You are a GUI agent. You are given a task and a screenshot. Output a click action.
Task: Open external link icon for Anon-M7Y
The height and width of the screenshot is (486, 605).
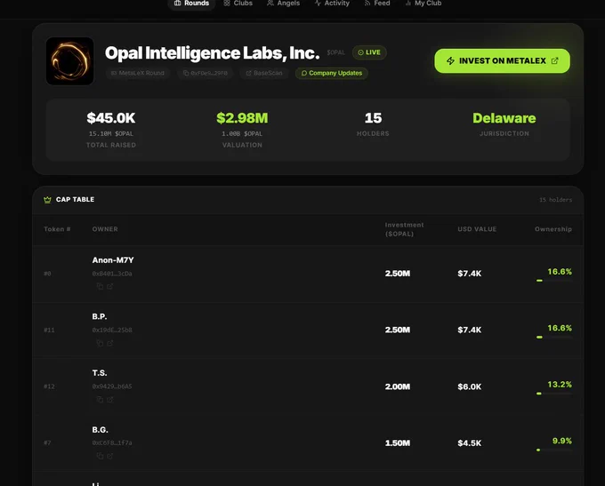[x=110, y=286]
